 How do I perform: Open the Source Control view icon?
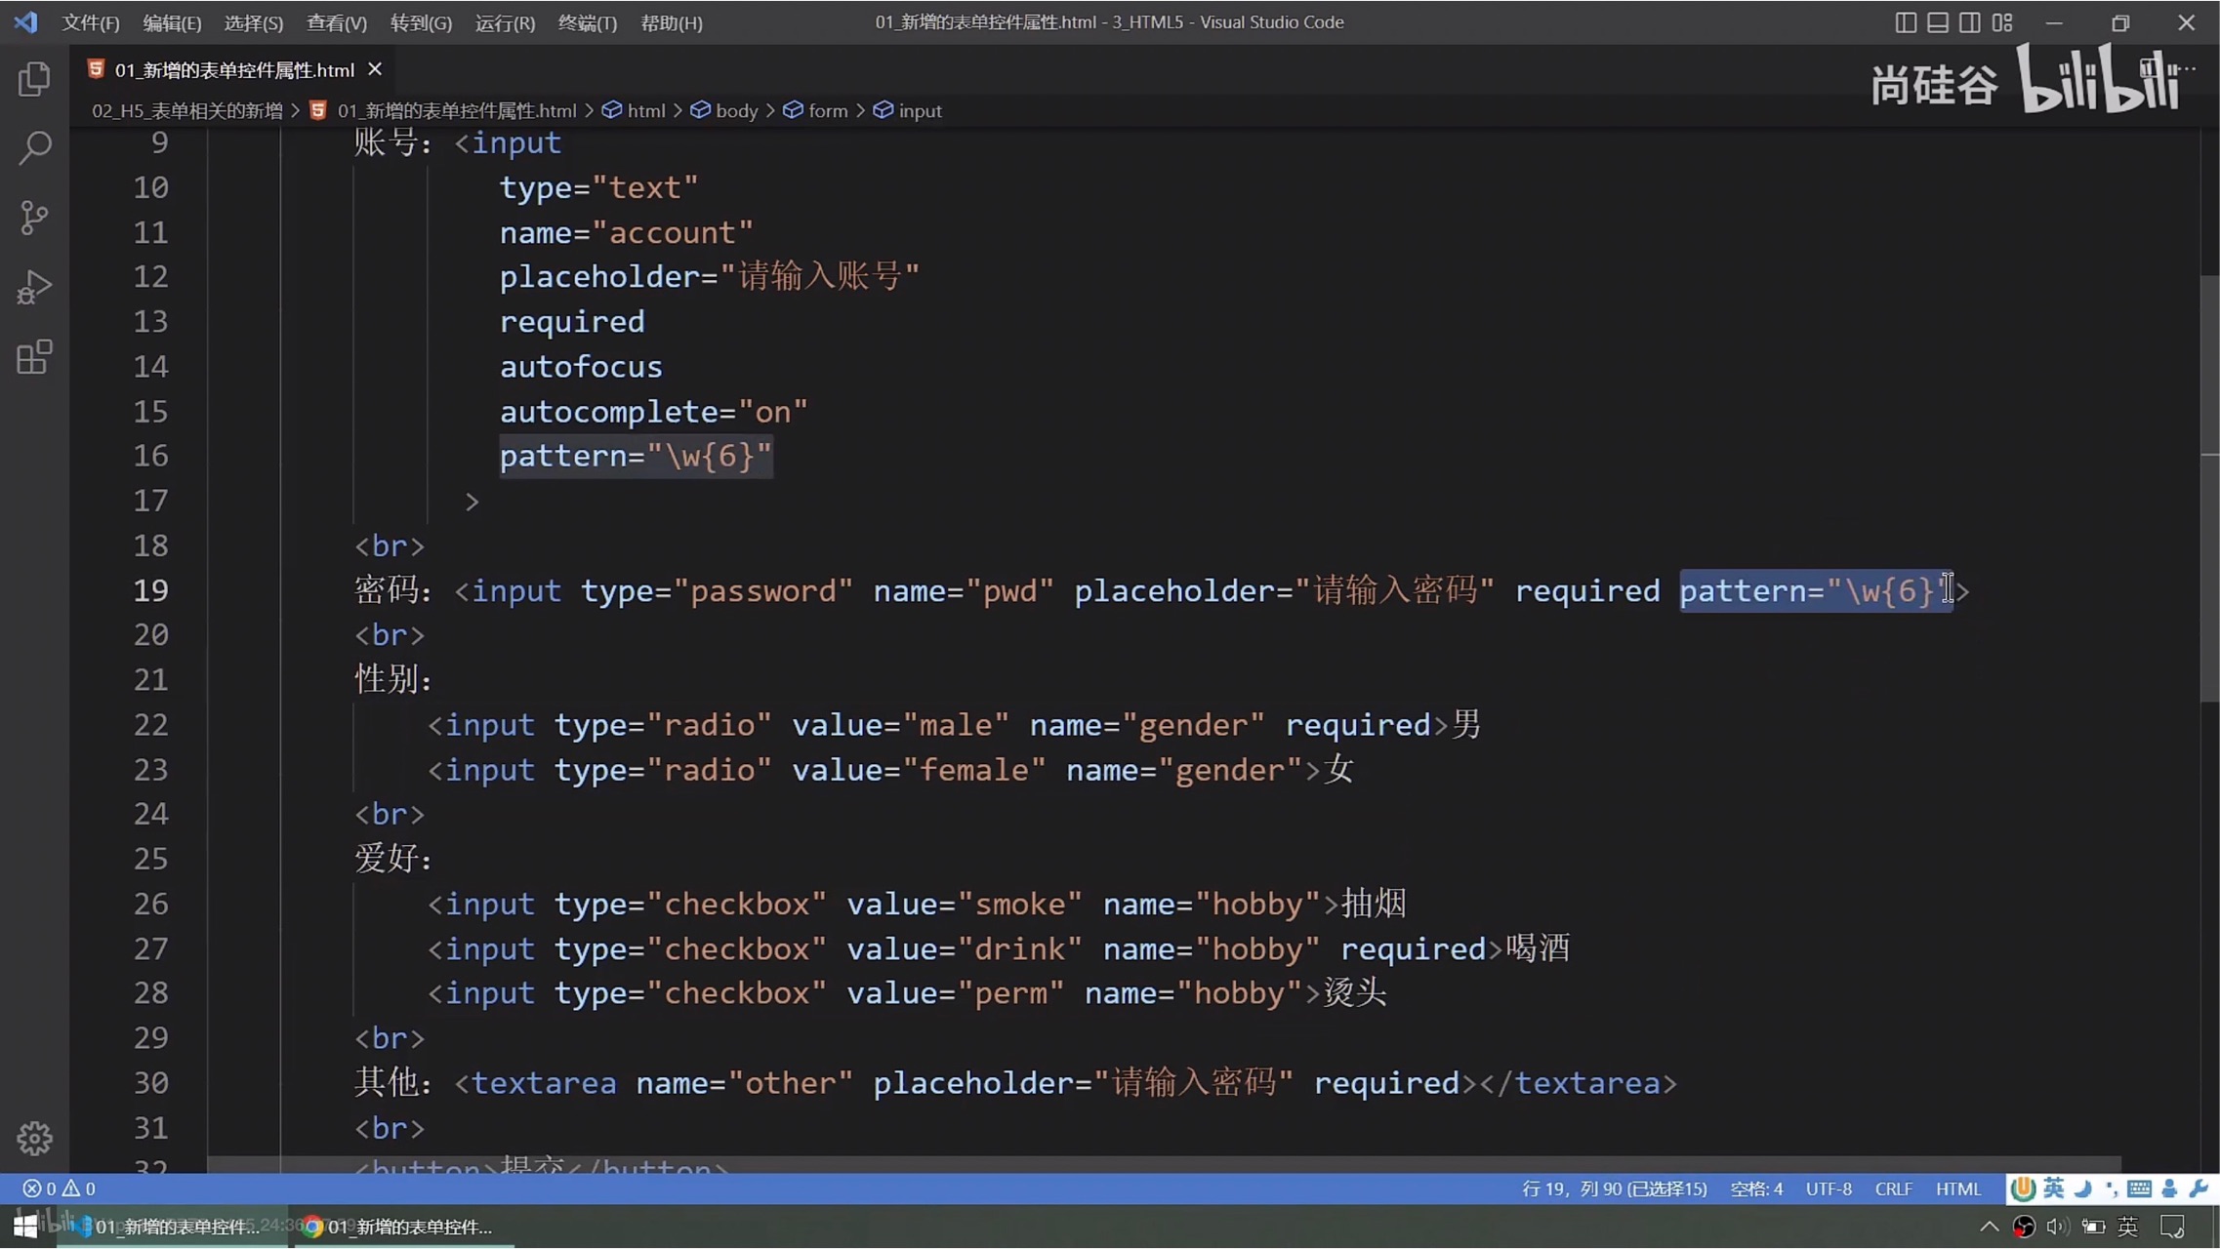(x=34, y=218)
